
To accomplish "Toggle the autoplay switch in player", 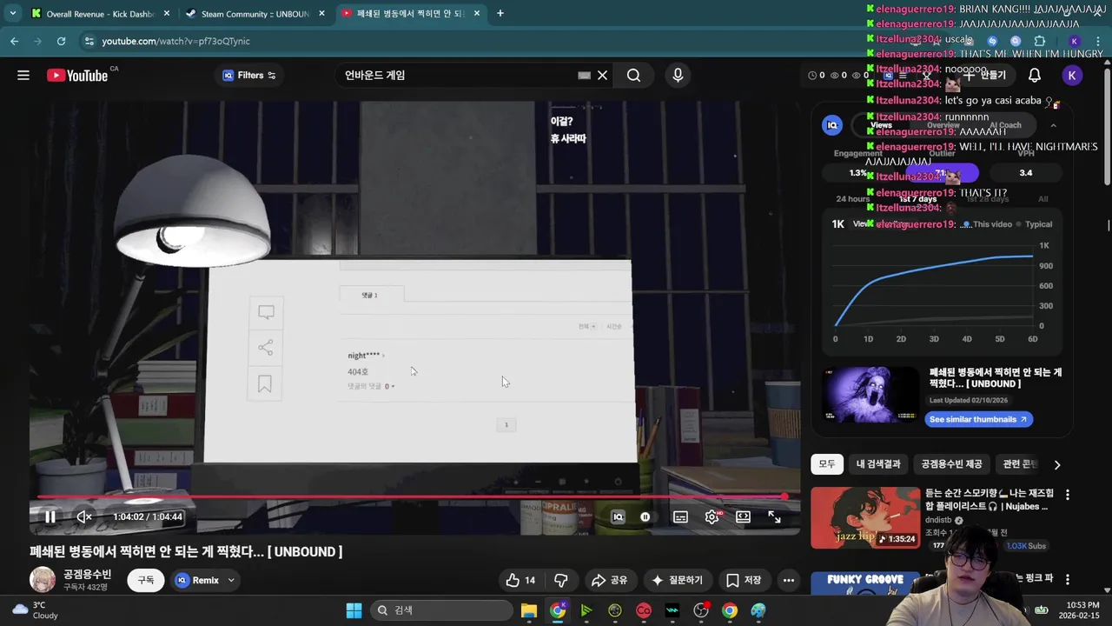I will (x=645, y=516).
